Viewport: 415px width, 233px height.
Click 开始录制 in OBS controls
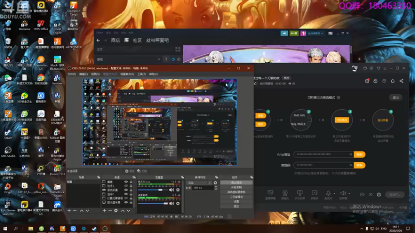click(236, 187)
